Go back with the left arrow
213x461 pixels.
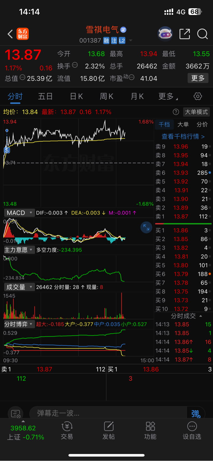pyautogui.click(x=10, y=34)
